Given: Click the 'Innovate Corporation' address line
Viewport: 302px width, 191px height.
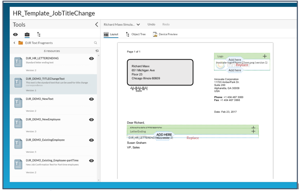Looking at the screenshot, I should [226, 79].
